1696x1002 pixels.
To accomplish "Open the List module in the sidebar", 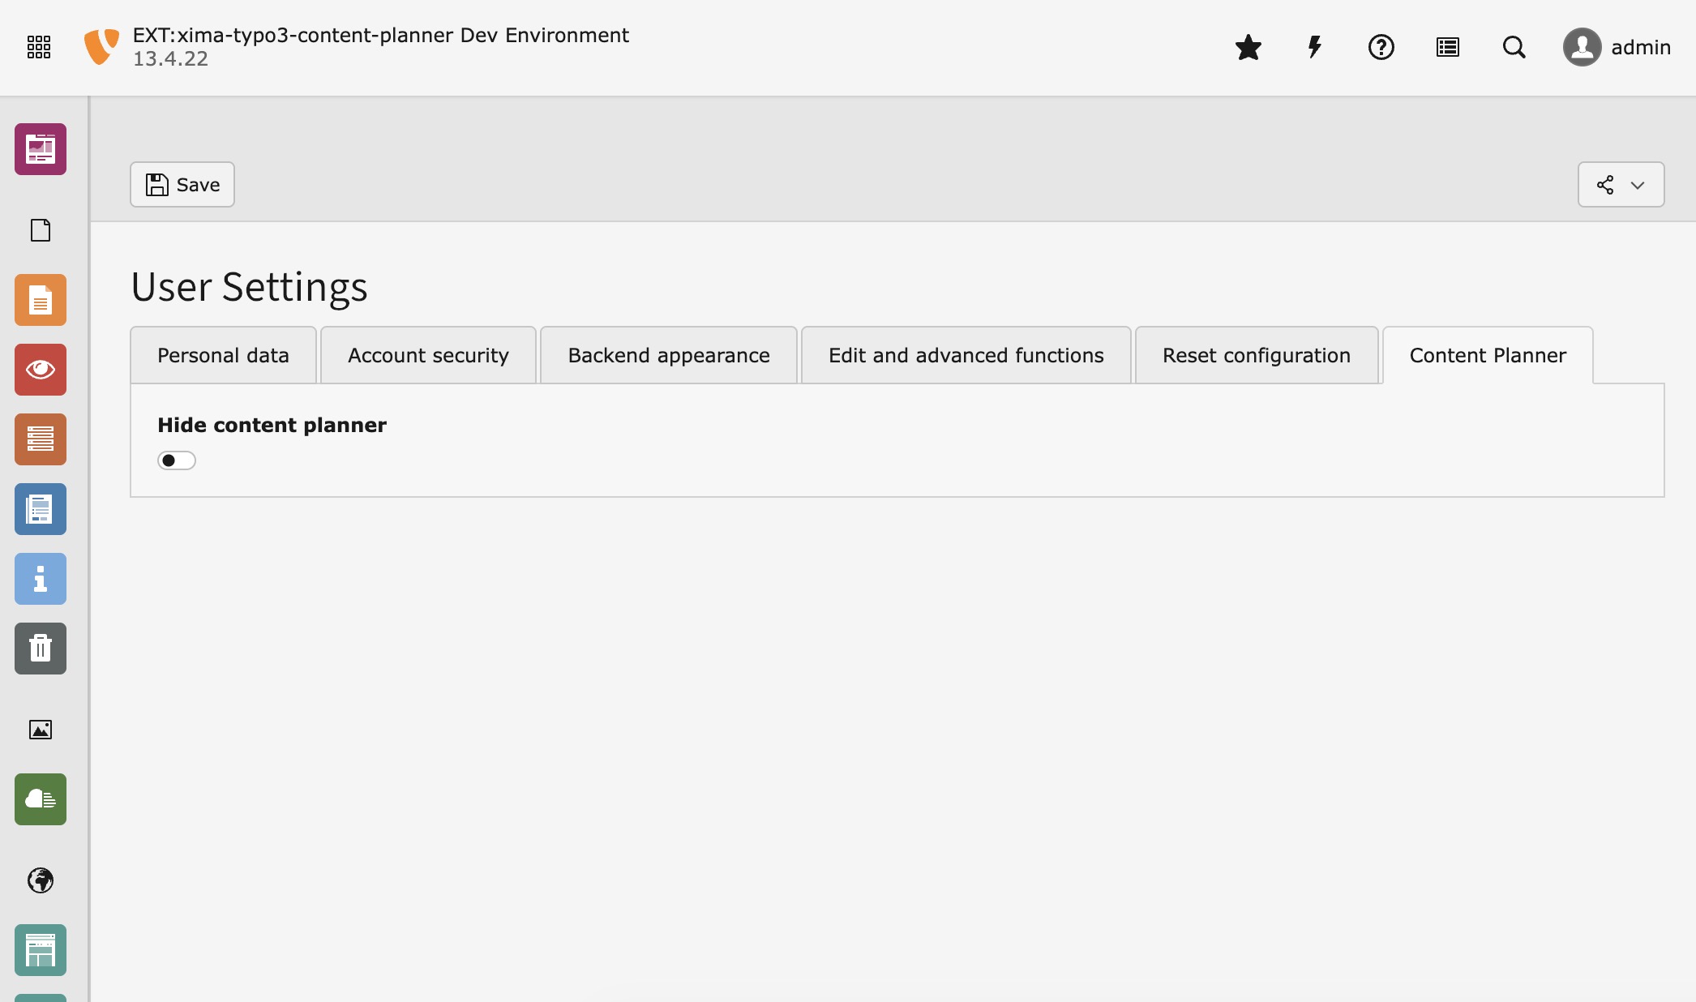I will click(x=41, y=439).
